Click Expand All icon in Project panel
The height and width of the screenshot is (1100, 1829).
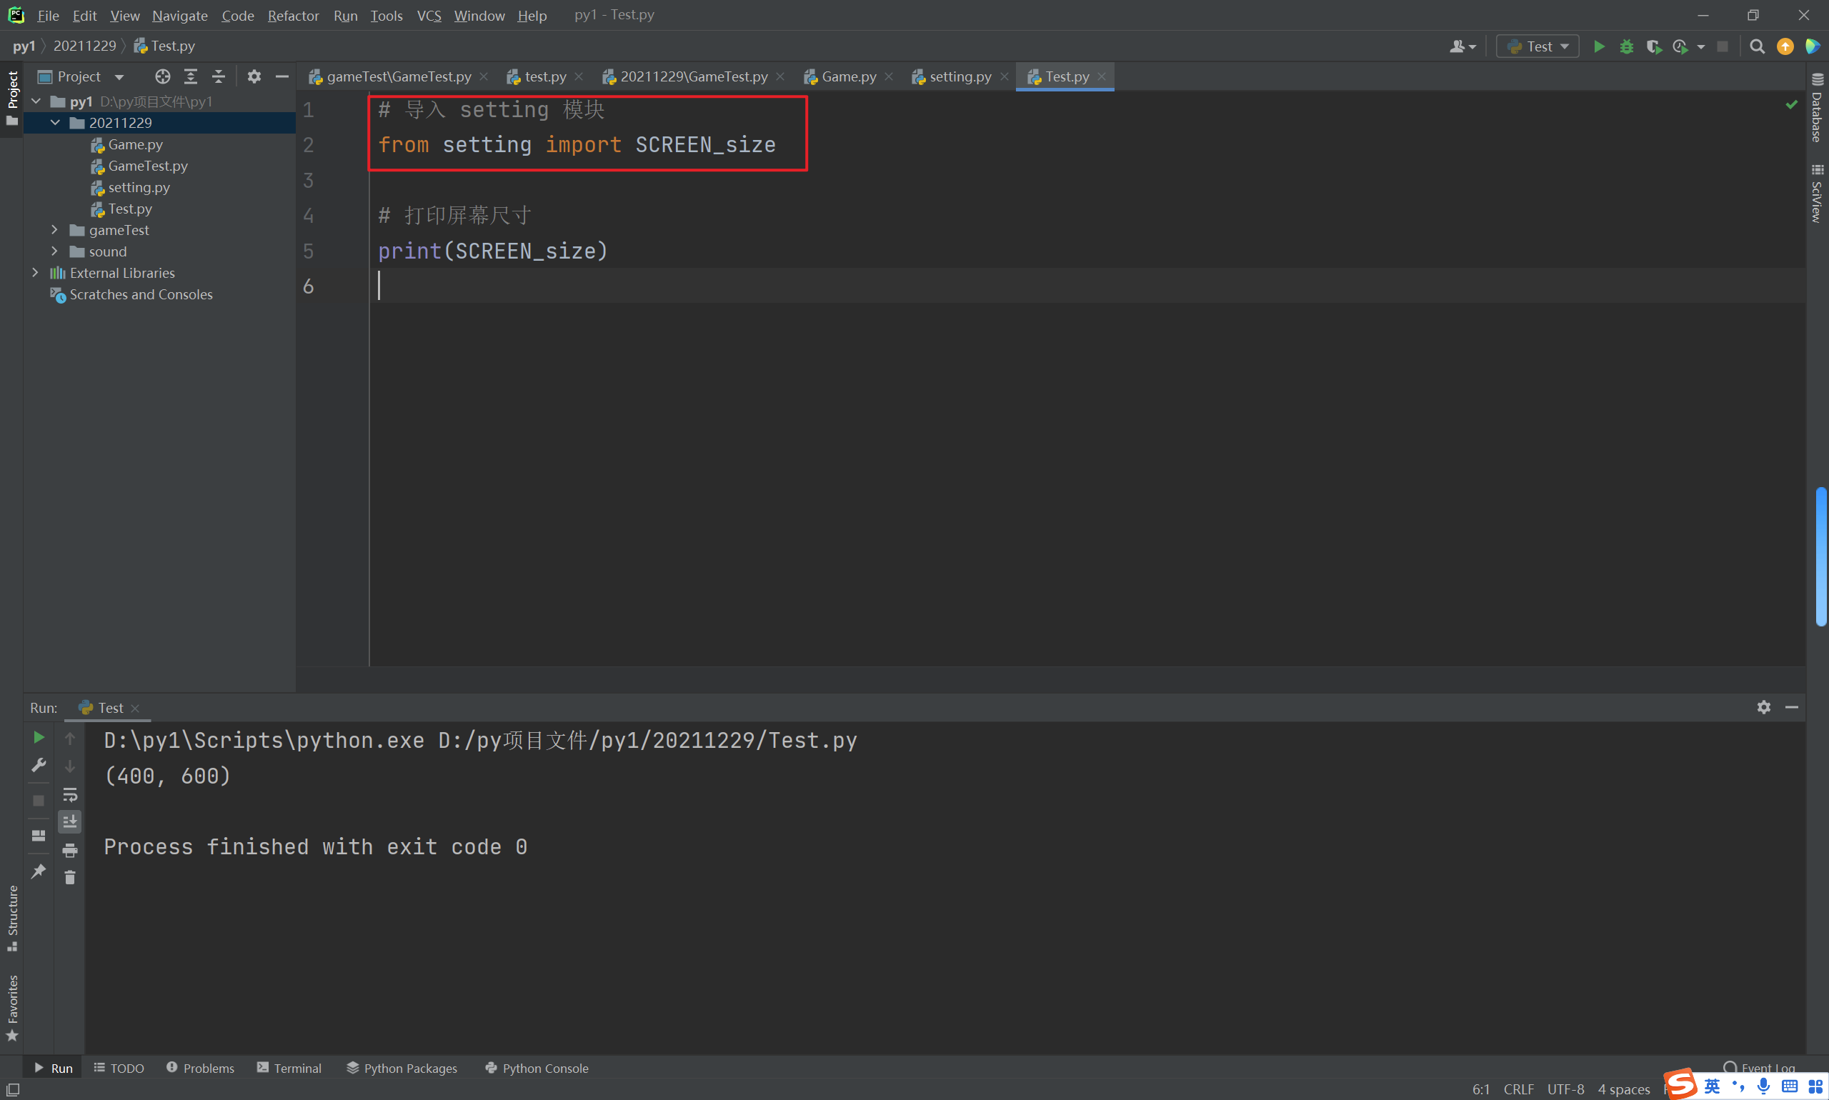191,76
